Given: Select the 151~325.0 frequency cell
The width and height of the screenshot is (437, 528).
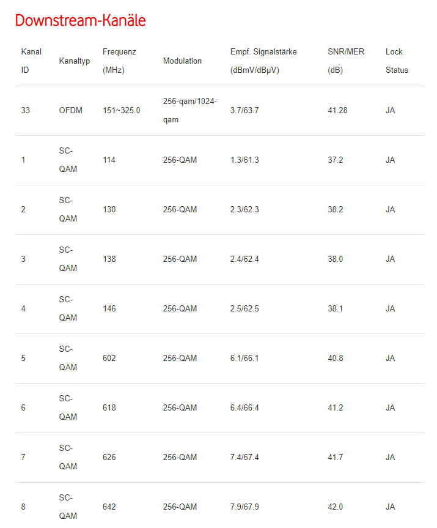Looking at the screenshot, I should 122,111.
